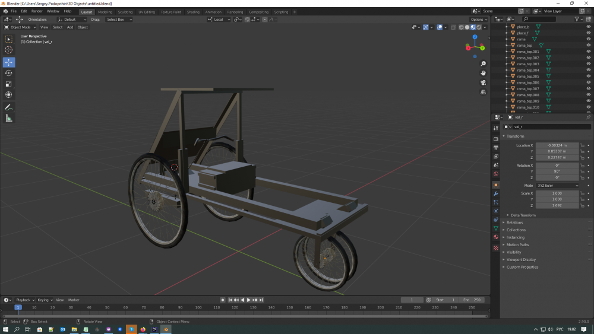Click the Scale Z value field
Screen dimensions: 594x334
coord(557,205)
